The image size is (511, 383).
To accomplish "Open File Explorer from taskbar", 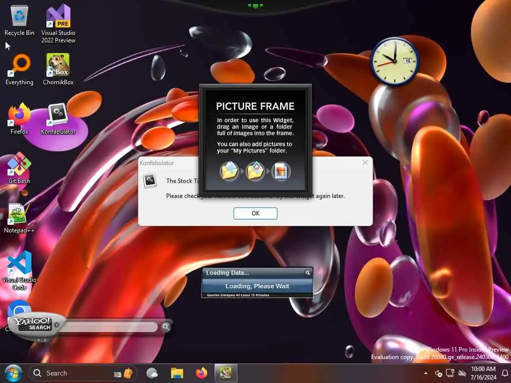I will pyautogui.click(x=177, y=373).
